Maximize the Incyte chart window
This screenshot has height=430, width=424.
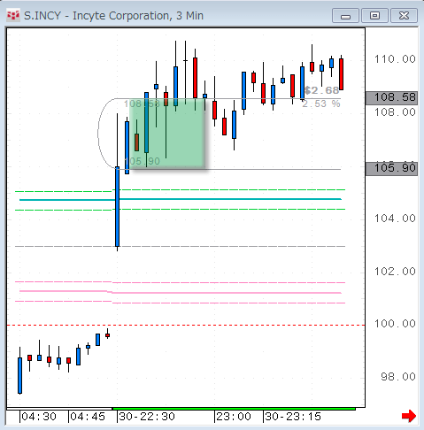(x=374, y=16)
